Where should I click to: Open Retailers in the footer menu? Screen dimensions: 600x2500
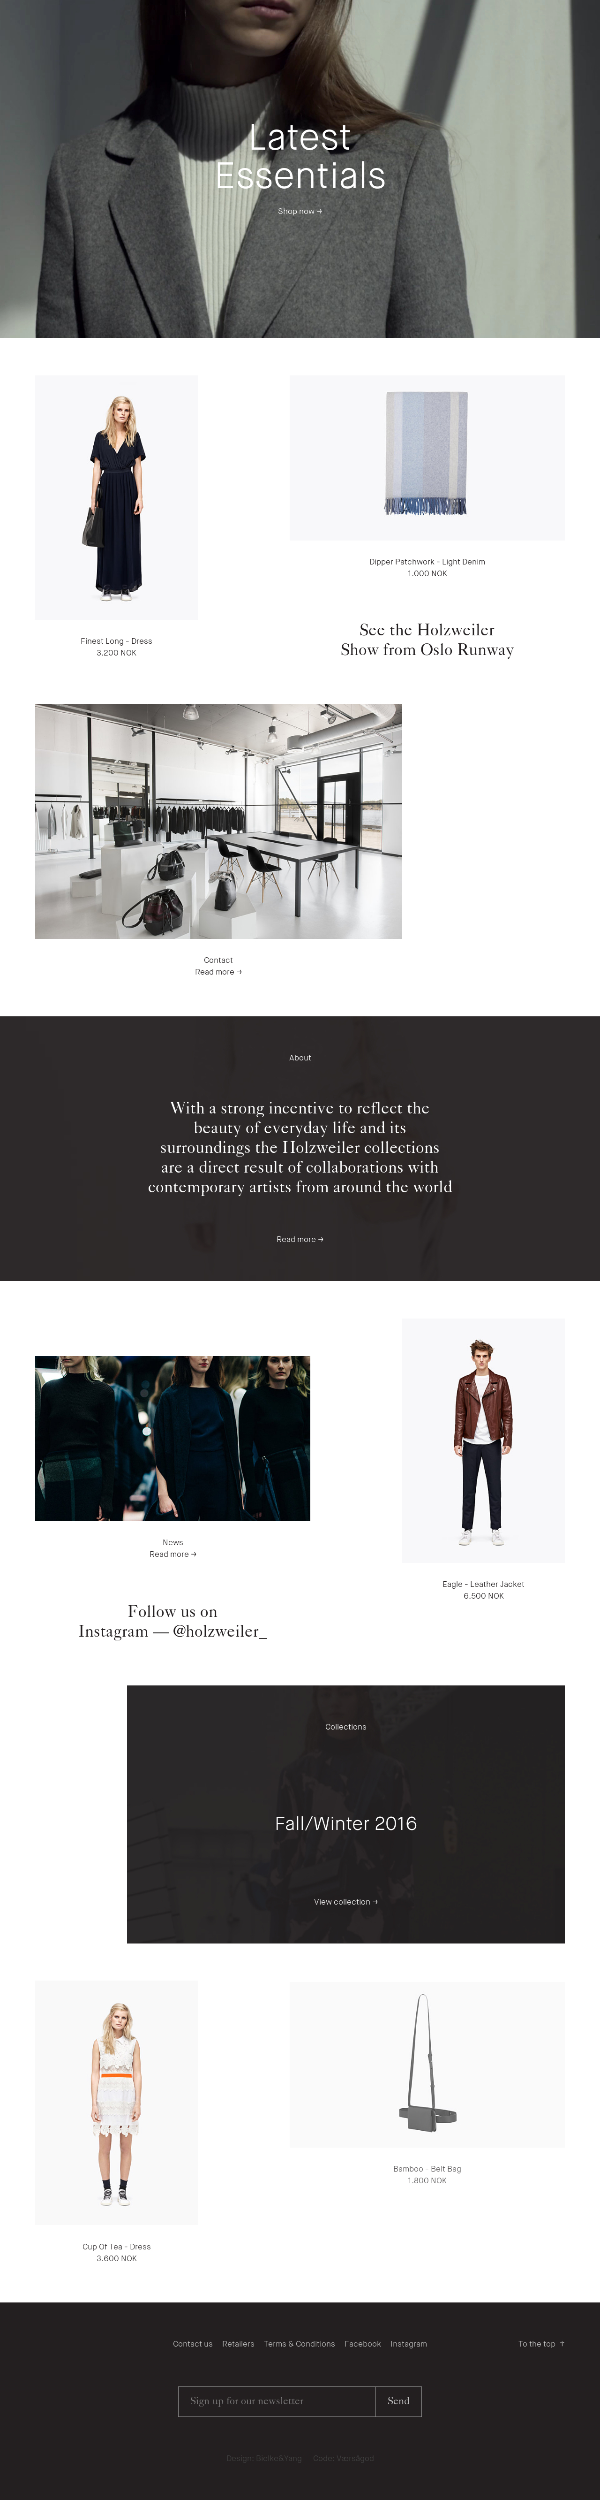238,2344
